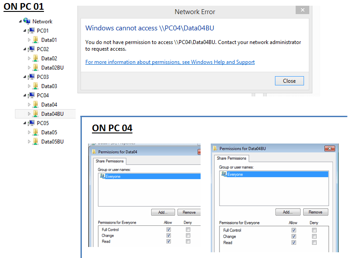
Task: Toggle Deny Read in Data04 permissions
Action: tap(188, 241)
